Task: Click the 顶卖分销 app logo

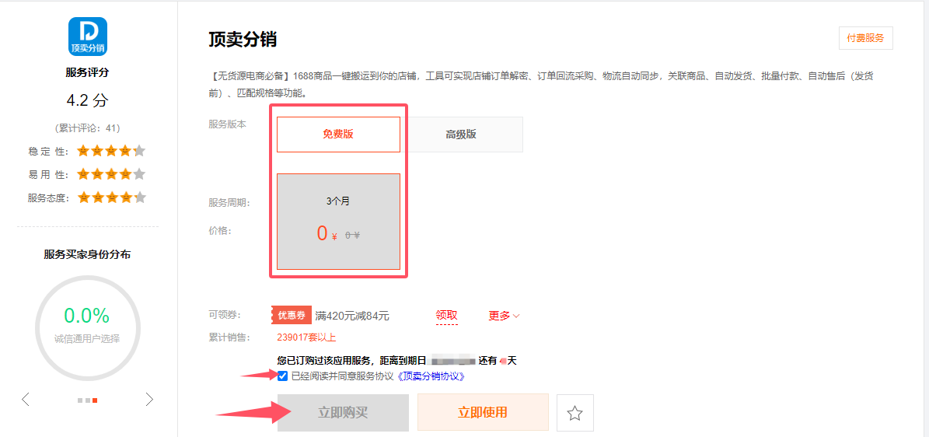Action: (x=87, y=37)
